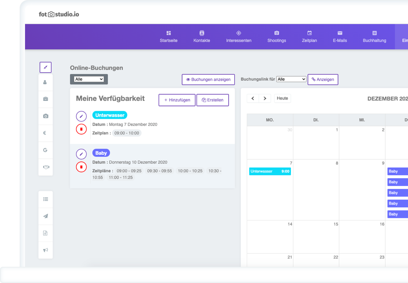Go to next month in calendar
The width and height of the screenshot is (408, 283).
pyautogui.click(x=265, y=98)
